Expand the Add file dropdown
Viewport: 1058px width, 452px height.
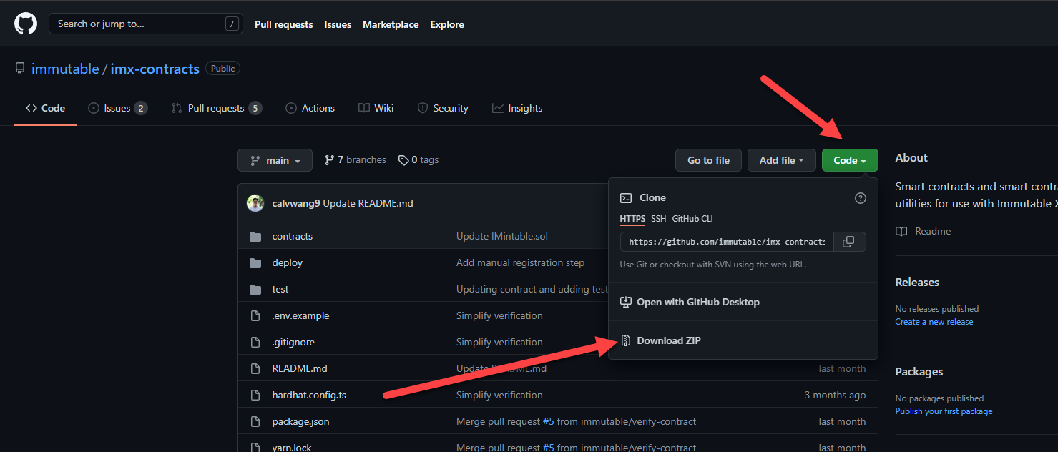point(782,160)
